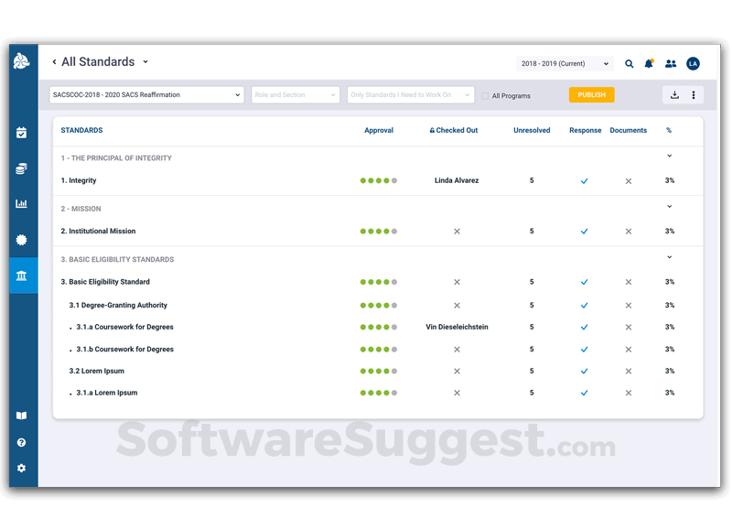Open the three-dot more options menu
Screen dimensions: 732x529
694,95
